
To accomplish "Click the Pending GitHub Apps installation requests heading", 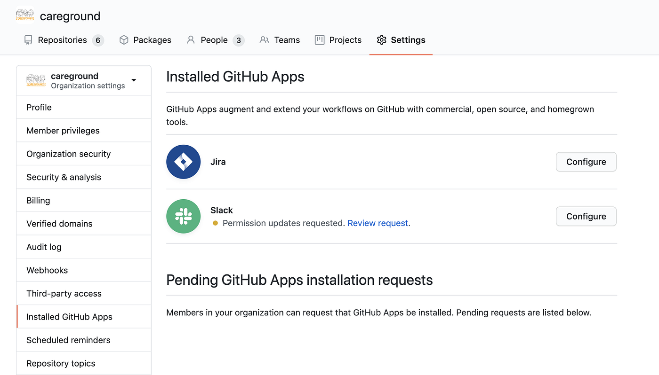I will pyautogui.click(x=299, y=280).
